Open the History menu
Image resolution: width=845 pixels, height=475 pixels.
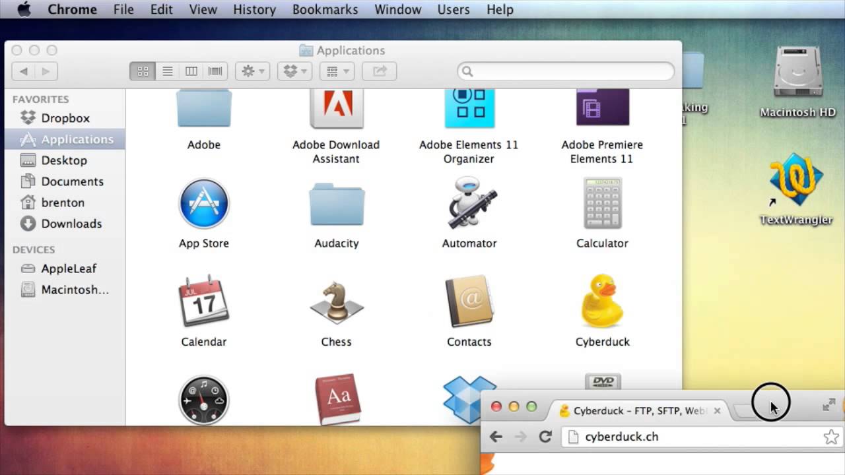point(254,9)
